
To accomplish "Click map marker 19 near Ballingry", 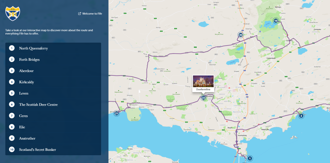I will [x=276, y=21].
